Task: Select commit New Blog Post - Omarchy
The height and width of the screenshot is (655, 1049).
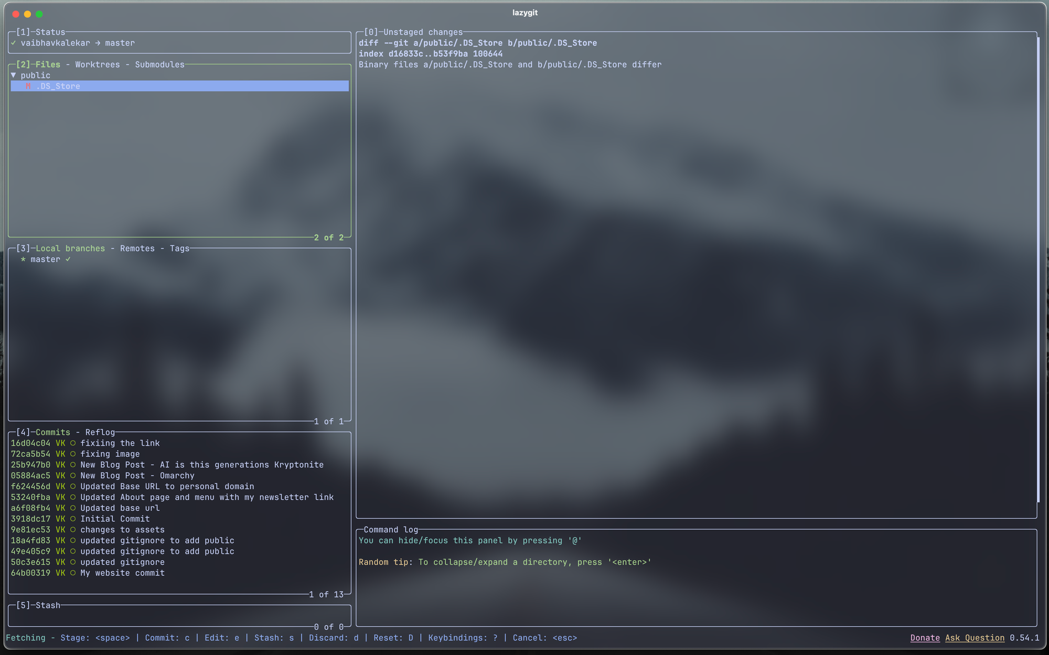Action: tap(137, 476)
